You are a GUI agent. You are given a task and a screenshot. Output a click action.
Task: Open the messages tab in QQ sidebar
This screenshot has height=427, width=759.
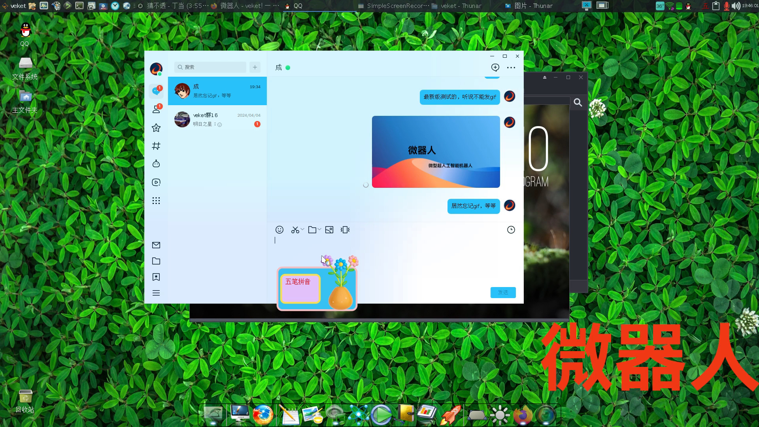pos(156,91)
